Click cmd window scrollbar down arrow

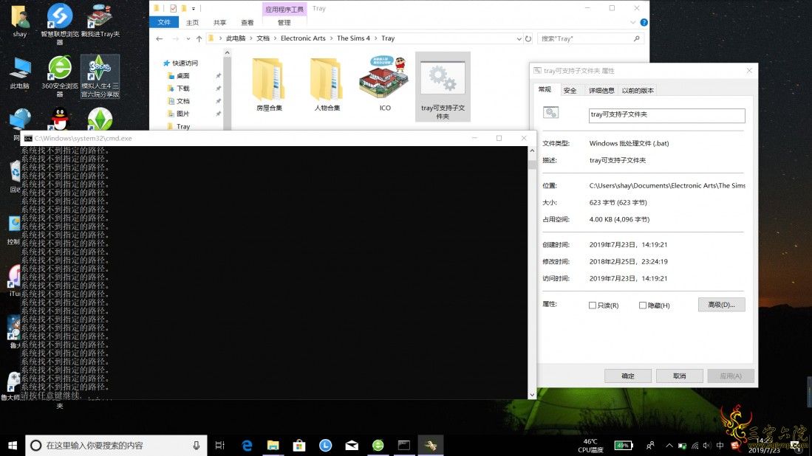[532, 395]
